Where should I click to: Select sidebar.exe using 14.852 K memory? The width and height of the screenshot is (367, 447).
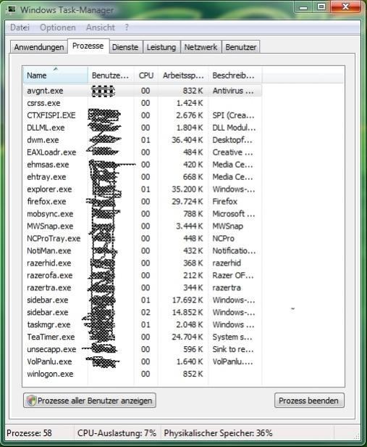pyautogui.click(x=143, y=312)
